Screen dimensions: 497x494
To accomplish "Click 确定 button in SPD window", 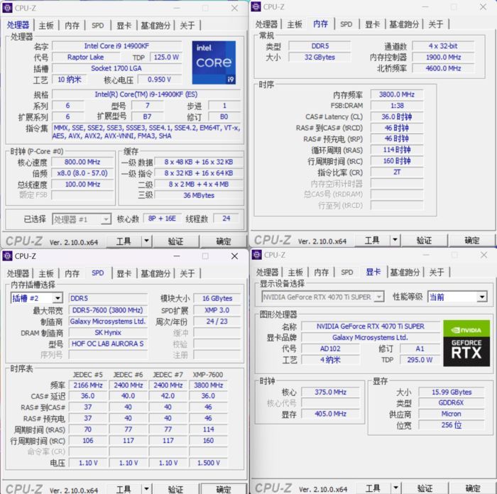I will [224, 489].
